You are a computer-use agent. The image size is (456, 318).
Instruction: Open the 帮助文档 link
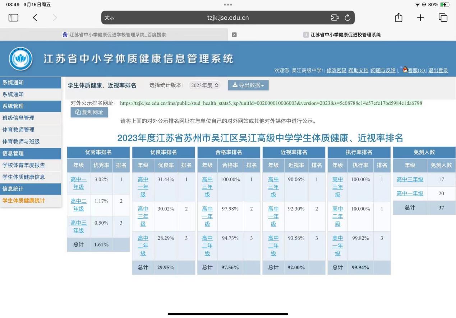pyautogui.click(x=359, y=70)
